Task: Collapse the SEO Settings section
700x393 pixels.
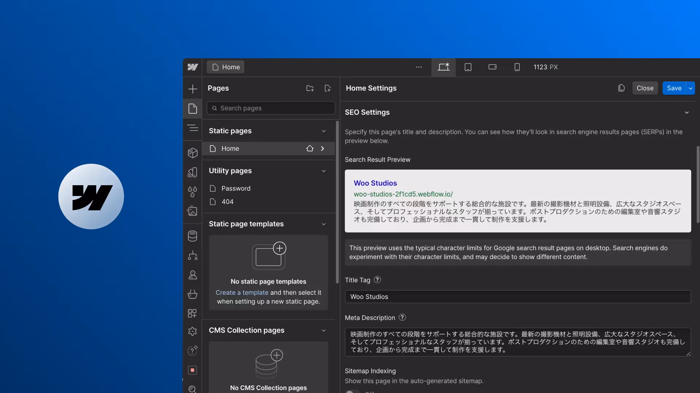Action: pos(687,112)
